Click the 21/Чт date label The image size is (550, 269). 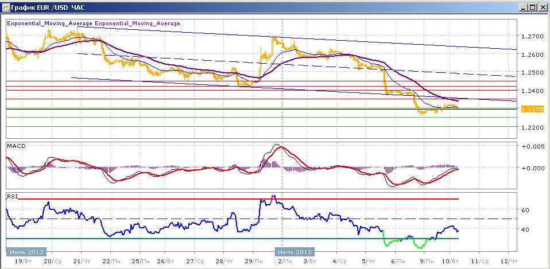coord(81,262)
